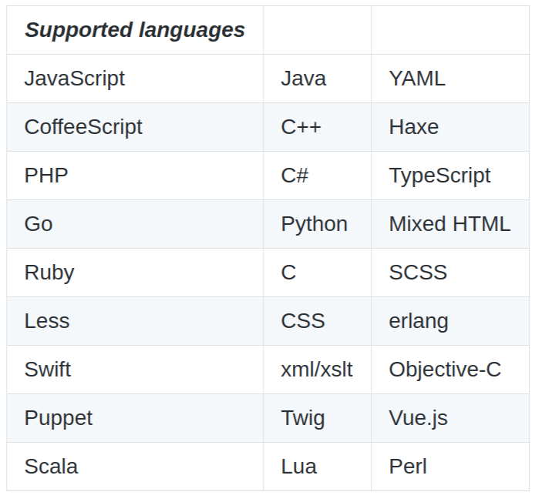Viewport: 542px width, 502px height.
Task: Click the C# language cell
Action: (x=295, y=176)
